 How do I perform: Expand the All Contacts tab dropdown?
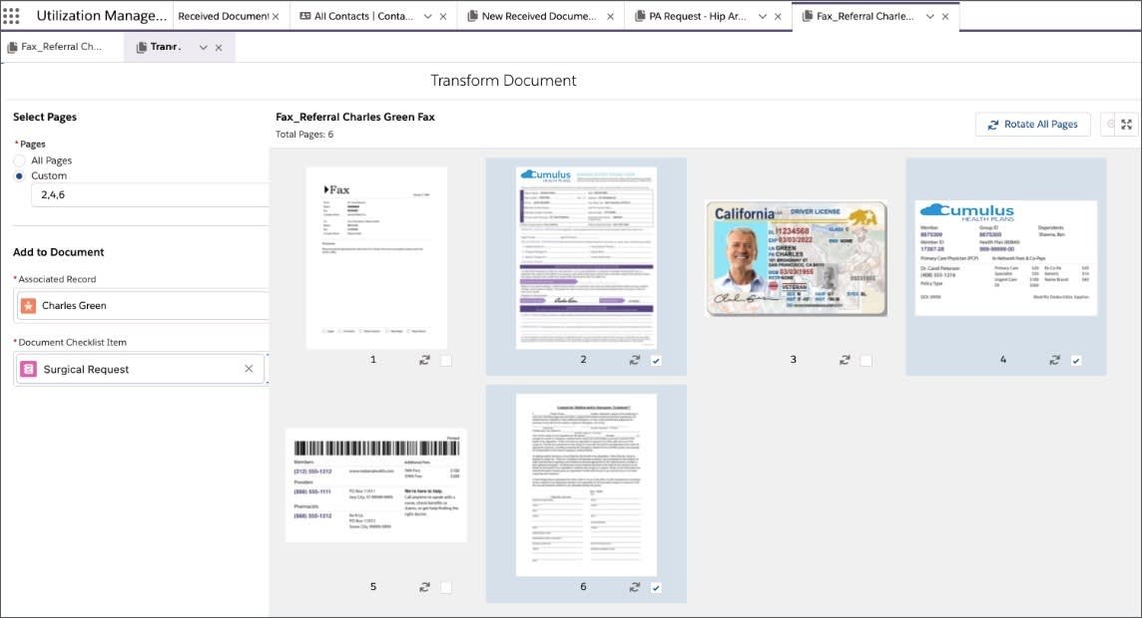pyautogui.click(x=427, y=16)
